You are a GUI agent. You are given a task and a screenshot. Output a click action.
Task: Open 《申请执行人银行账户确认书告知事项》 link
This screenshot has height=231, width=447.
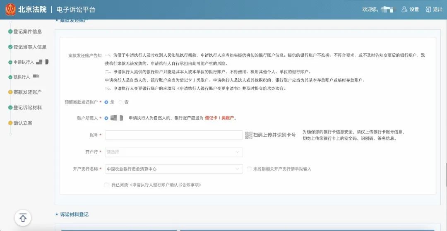[165, 185]
